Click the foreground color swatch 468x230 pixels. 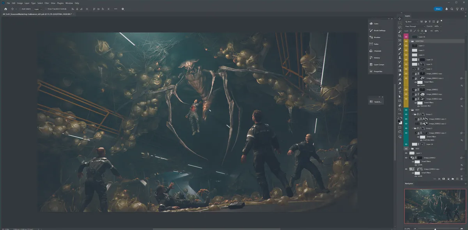click(399, 121)
